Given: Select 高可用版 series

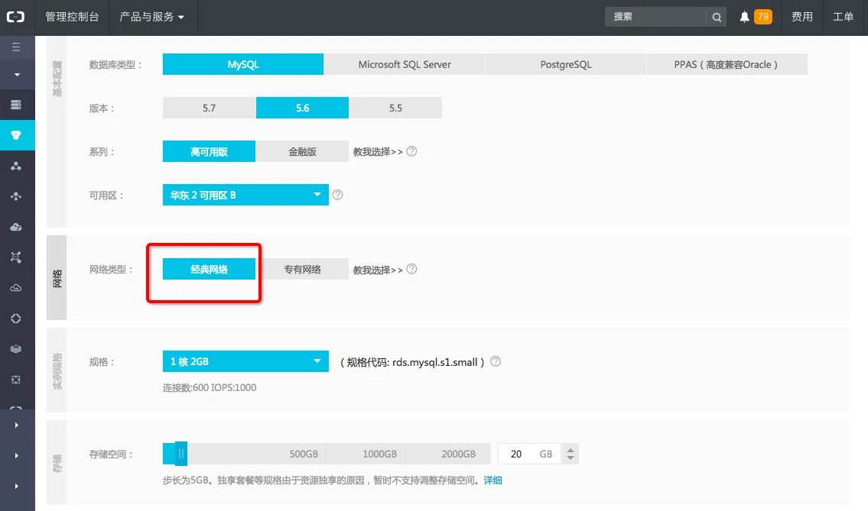Looking at the screenshot, I should (210, 151).
